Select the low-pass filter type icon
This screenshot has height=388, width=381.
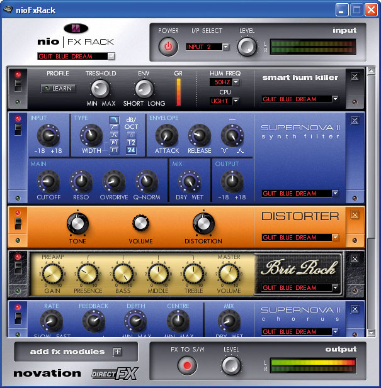click(x=114, y=119)
